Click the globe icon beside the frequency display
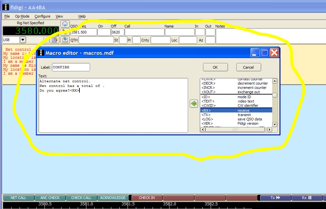This screenshot has width=326, height=209. click(65, 24)
